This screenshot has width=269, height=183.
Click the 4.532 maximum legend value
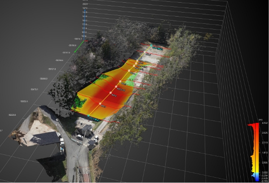(x=265, y=123)
